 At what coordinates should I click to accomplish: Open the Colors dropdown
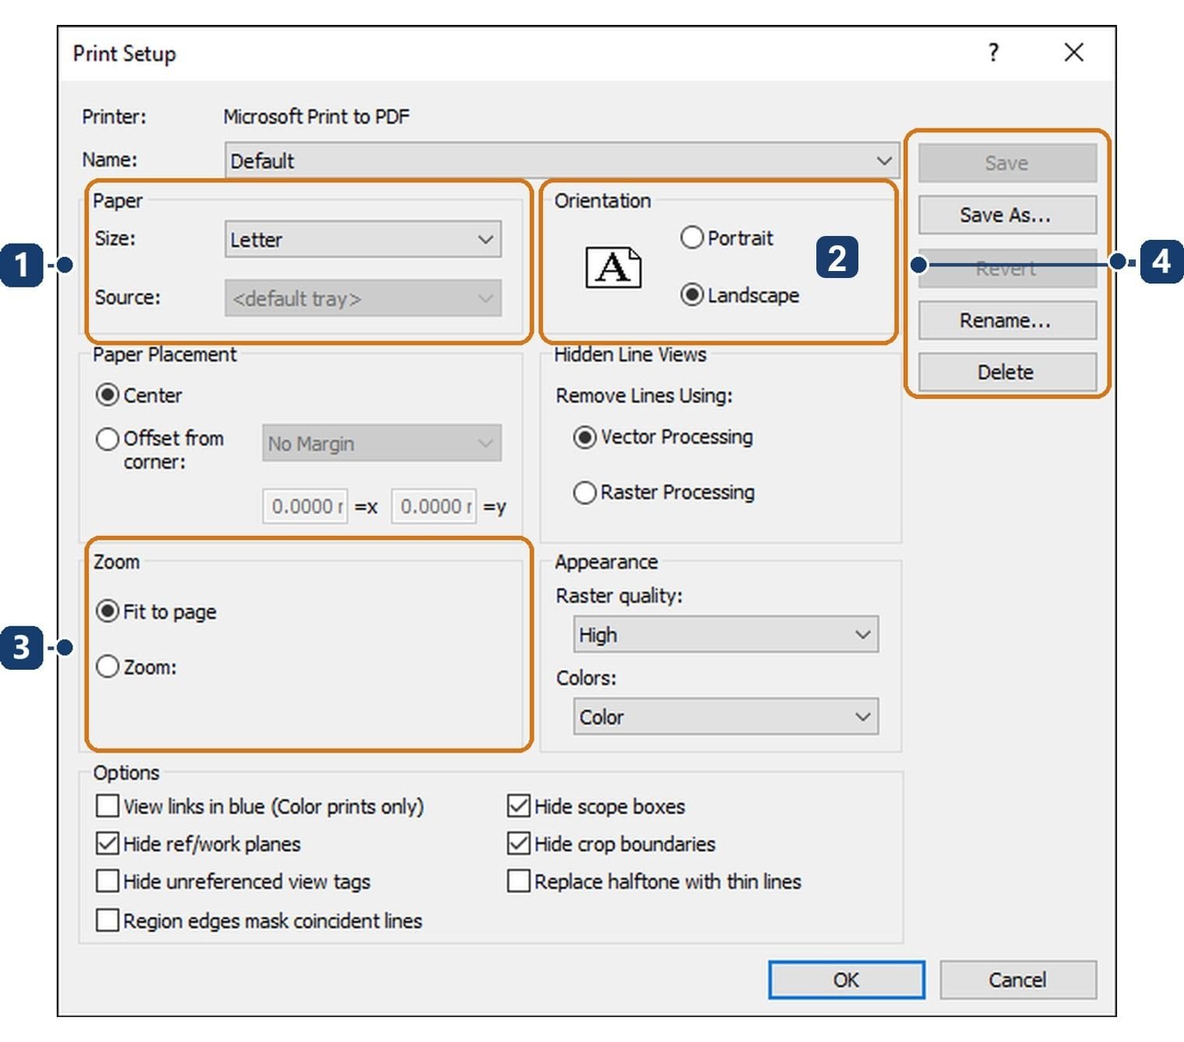(726, 716)
